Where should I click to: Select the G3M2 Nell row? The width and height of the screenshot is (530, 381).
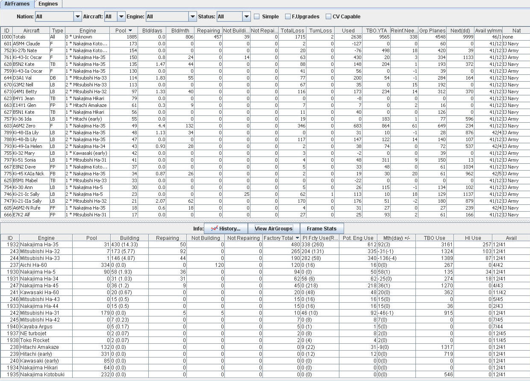coord(265,85)
